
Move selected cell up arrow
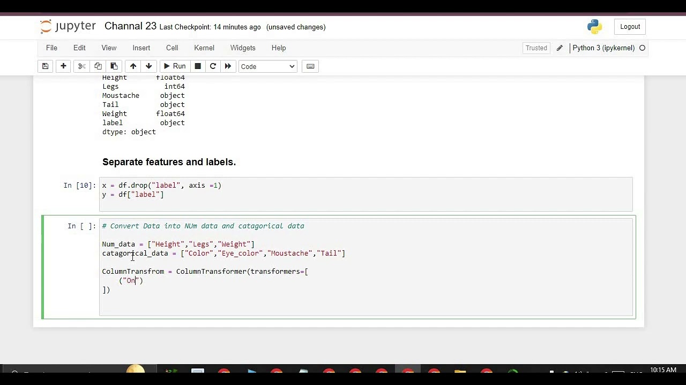pos(133,66)
